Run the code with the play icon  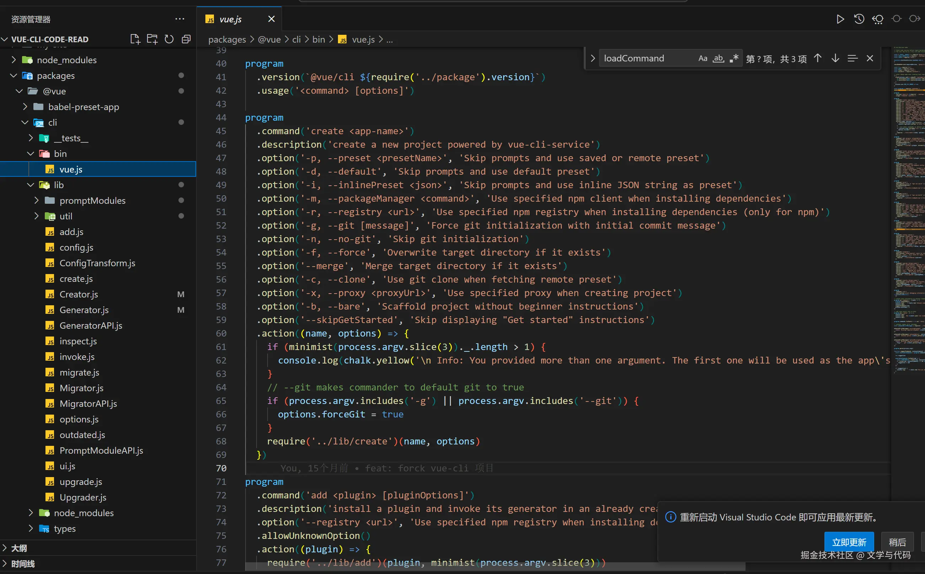point(840,19)
